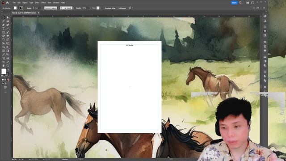This screenshot has height=161, width=286.
Task: Select the Lasso tool
Action: pyautogui.click(x=8, y=21)
